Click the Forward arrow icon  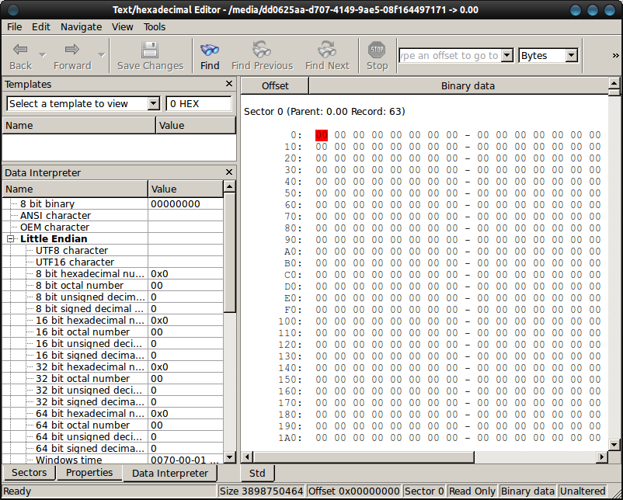[72, 50]
